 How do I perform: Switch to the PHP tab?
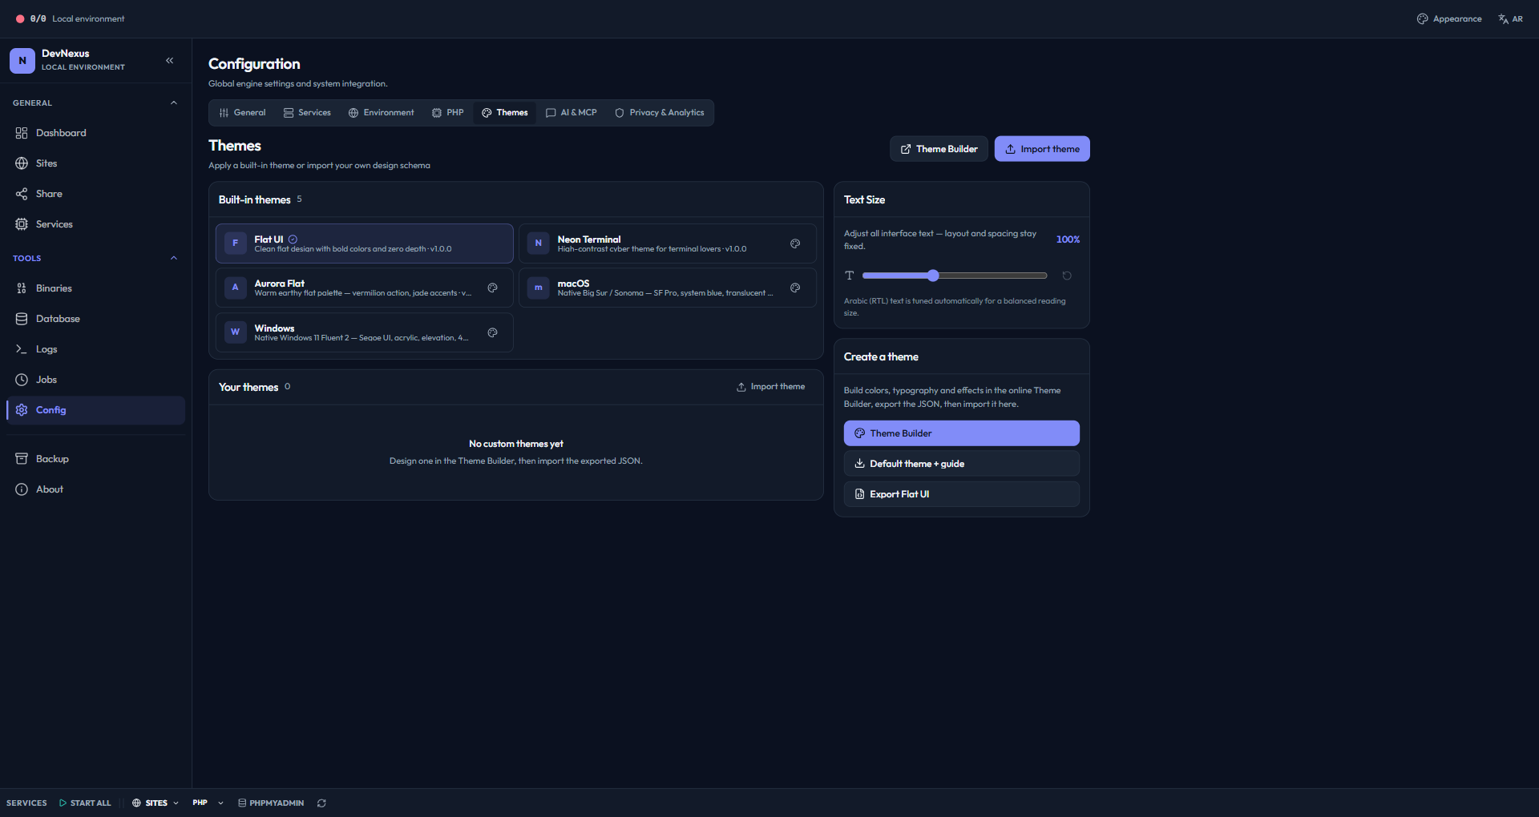448,113
